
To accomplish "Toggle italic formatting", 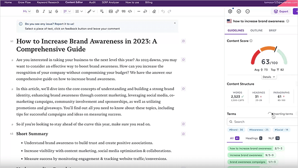I will click(44, 11).
